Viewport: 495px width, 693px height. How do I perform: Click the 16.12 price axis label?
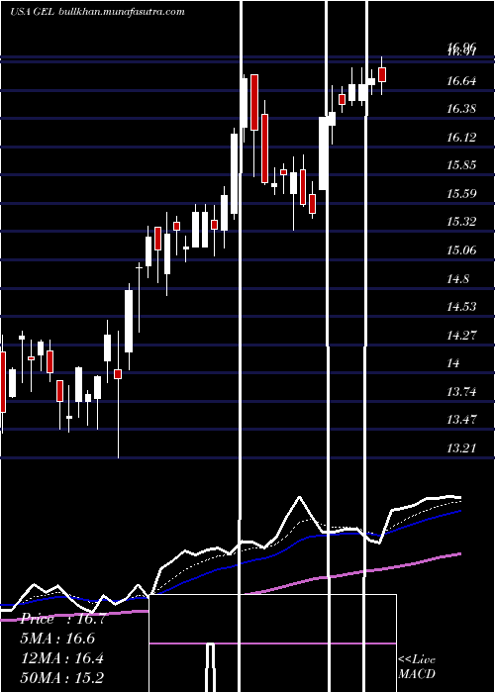pos(461,138)
